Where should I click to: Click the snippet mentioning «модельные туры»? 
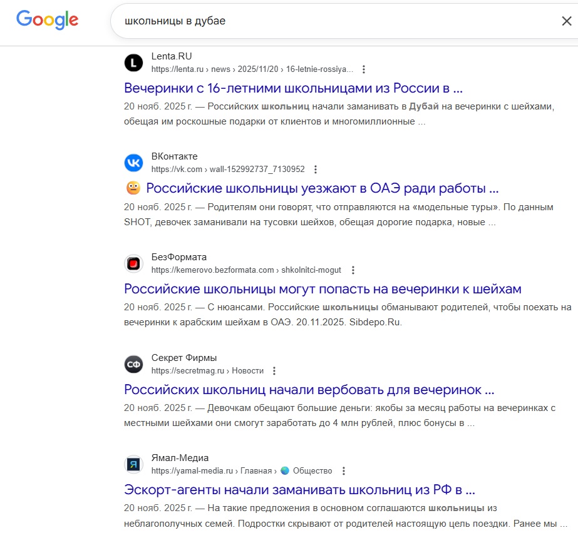pos(338,215)
